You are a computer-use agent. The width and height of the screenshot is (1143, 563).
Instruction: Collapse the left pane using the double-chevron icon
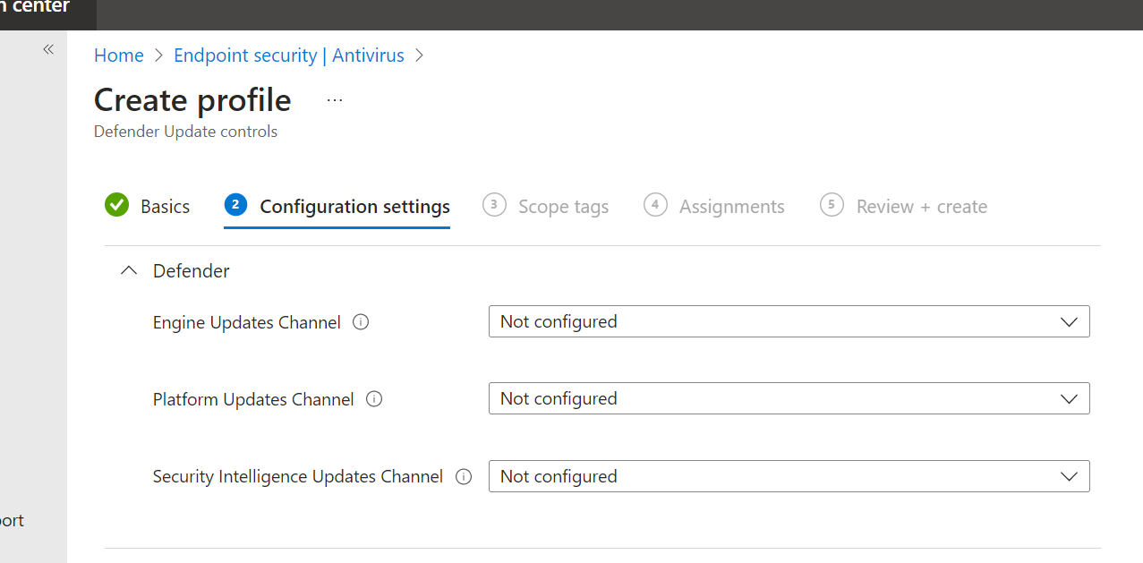click(47, 49)
